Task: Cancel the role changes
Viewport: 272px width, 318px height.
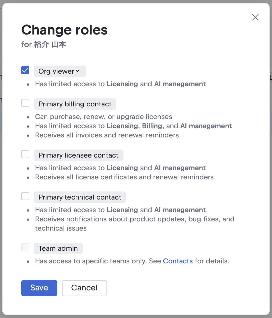Action: [x=84, y=288]
